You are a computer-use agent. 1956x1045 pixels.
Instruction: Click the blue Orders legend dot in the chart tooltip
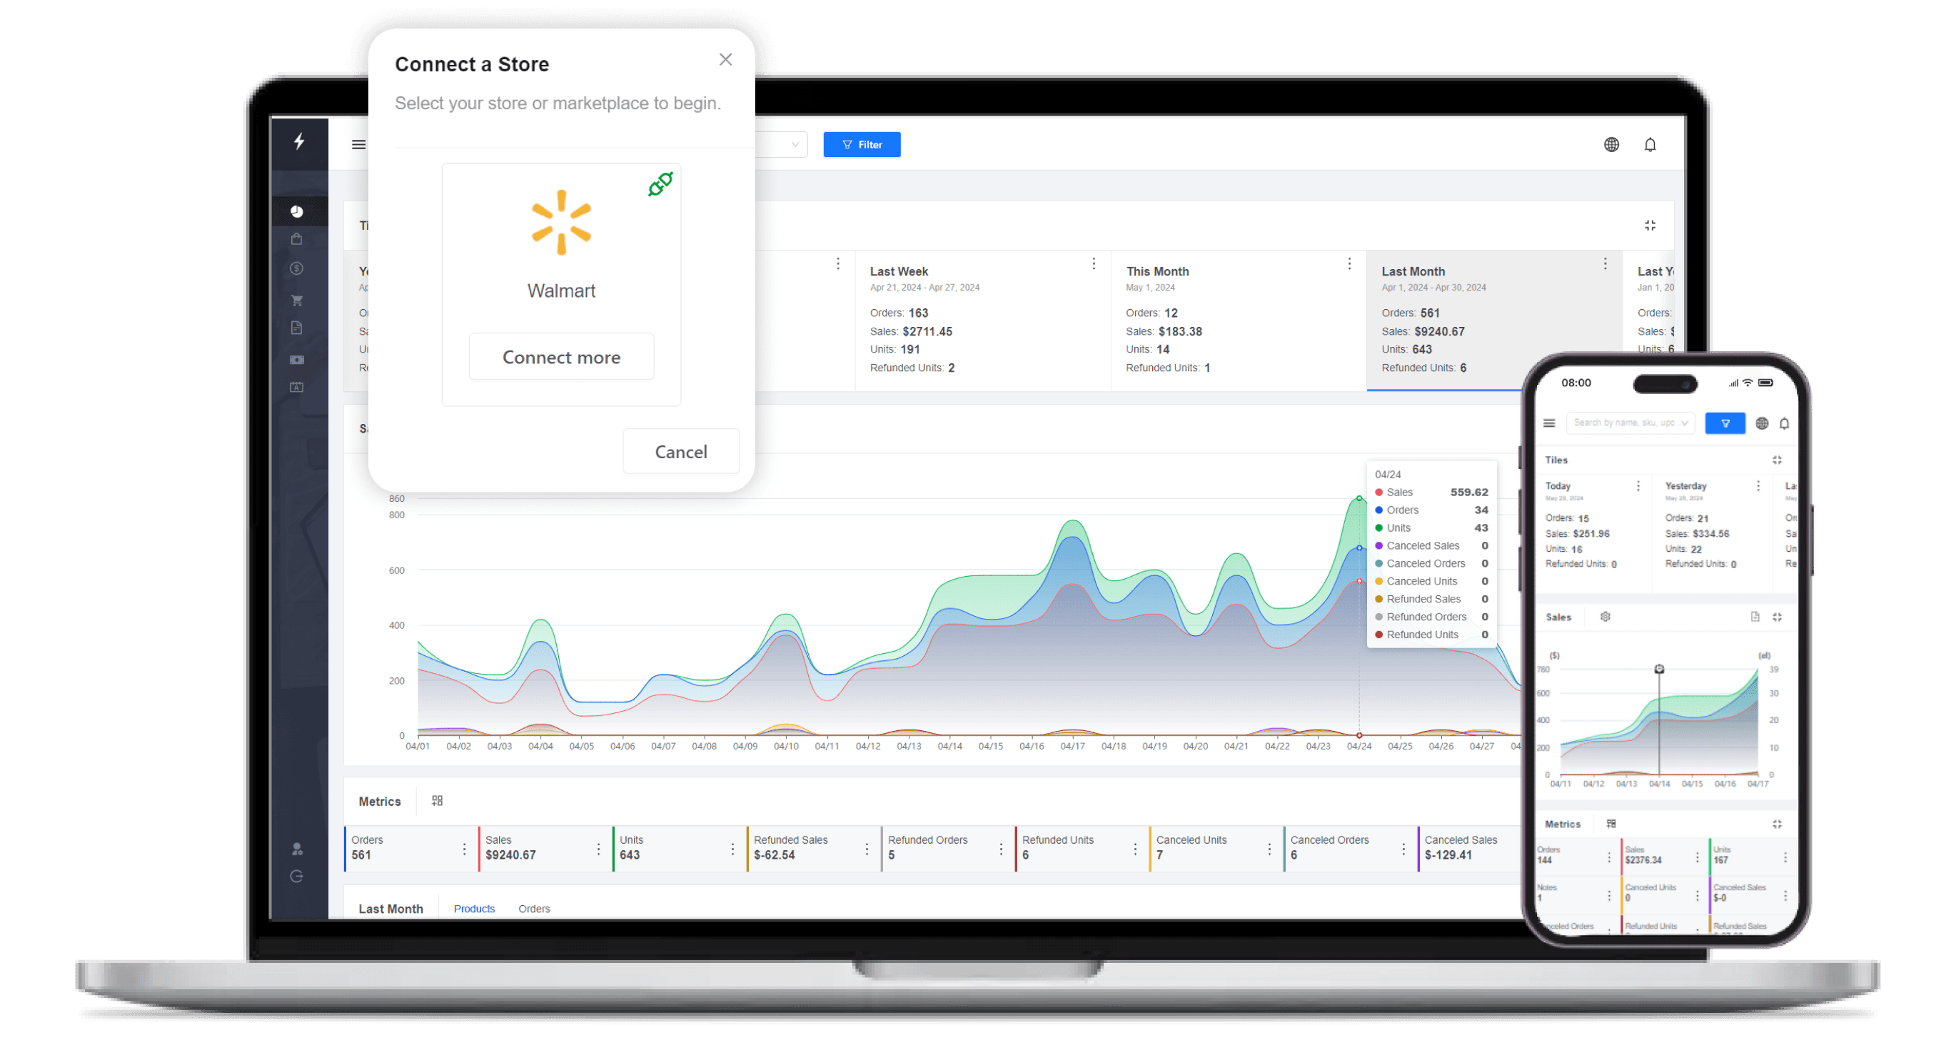coord(1379,510)
